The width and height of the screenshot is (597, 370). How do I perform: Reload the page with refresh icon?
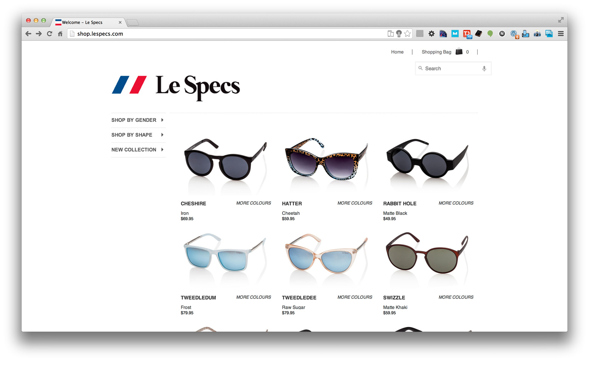coord(49,34)
